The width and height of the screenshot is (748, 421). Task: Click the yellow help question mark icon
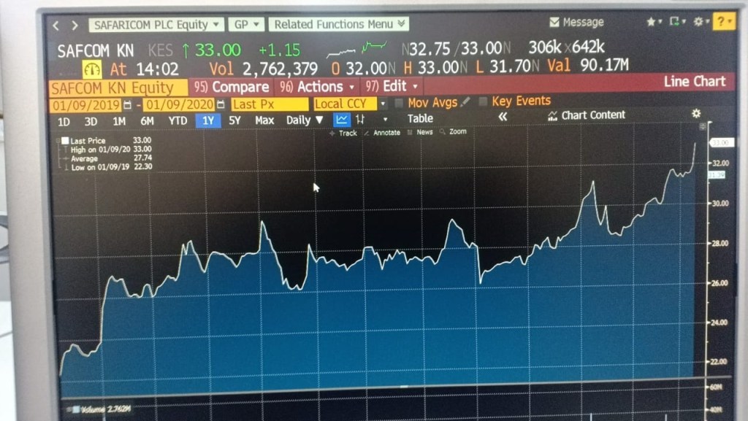[x=722, y=22]
